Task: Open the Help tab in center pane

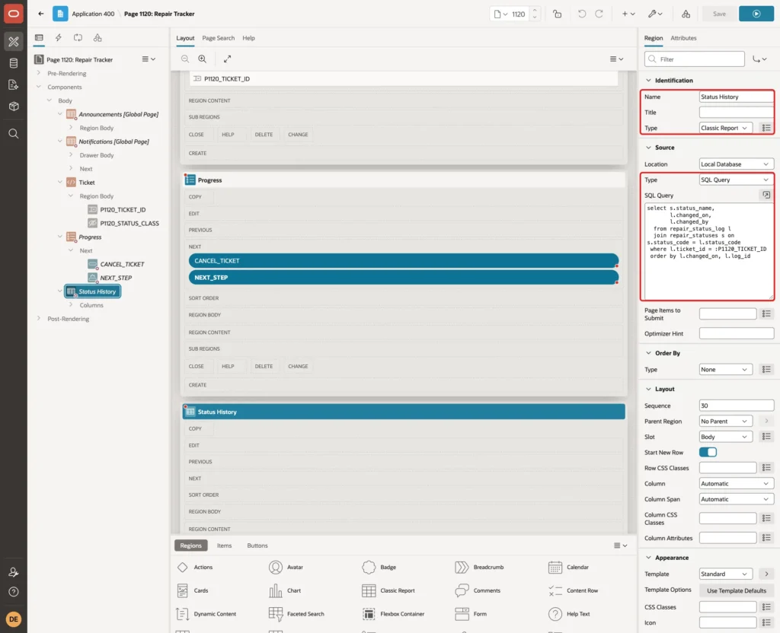Action: pos(248,38)
